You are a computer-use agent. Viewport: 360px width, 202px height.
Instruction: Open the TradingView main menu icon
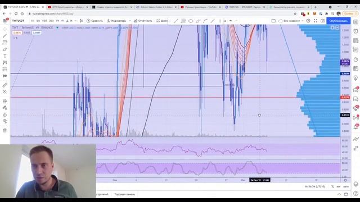point(5,21)
